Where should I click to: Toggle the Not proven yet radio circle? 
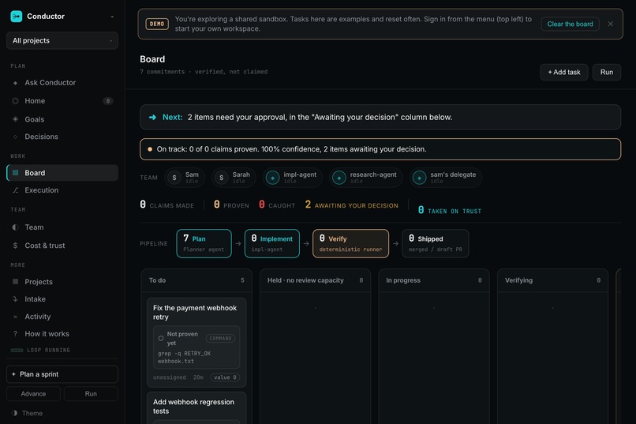tap(161, 339)
